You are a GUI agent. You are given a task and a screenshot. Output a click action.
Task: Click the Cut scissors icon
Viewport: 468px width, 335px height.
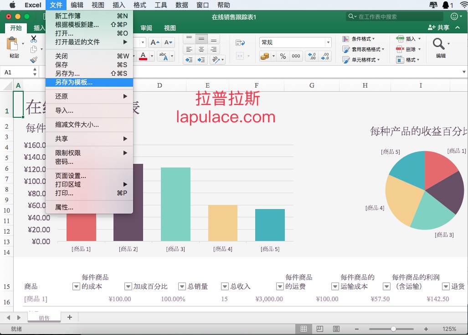34,39
